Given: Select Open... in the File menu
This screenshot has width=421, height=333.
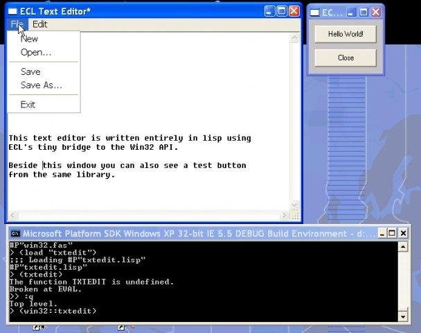Looking at the screenshot, I should [36, 52].
